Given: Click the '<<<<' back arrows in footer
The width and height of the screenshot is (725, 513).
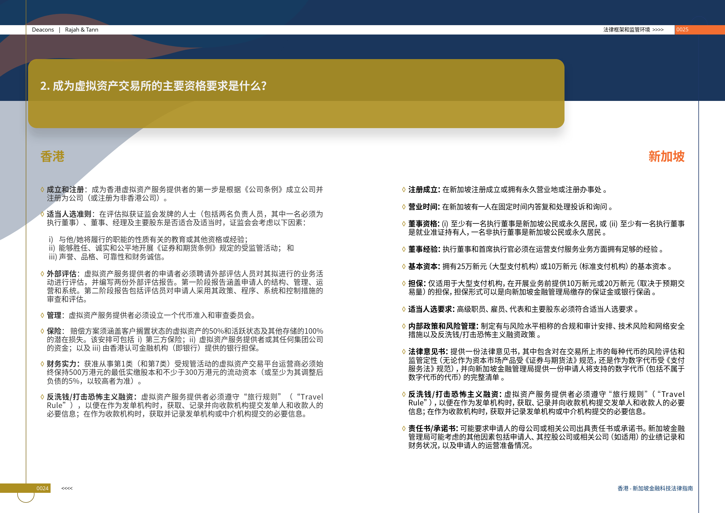Looking at the screenshot, I should pyautogui.click(x=67, y=488).
